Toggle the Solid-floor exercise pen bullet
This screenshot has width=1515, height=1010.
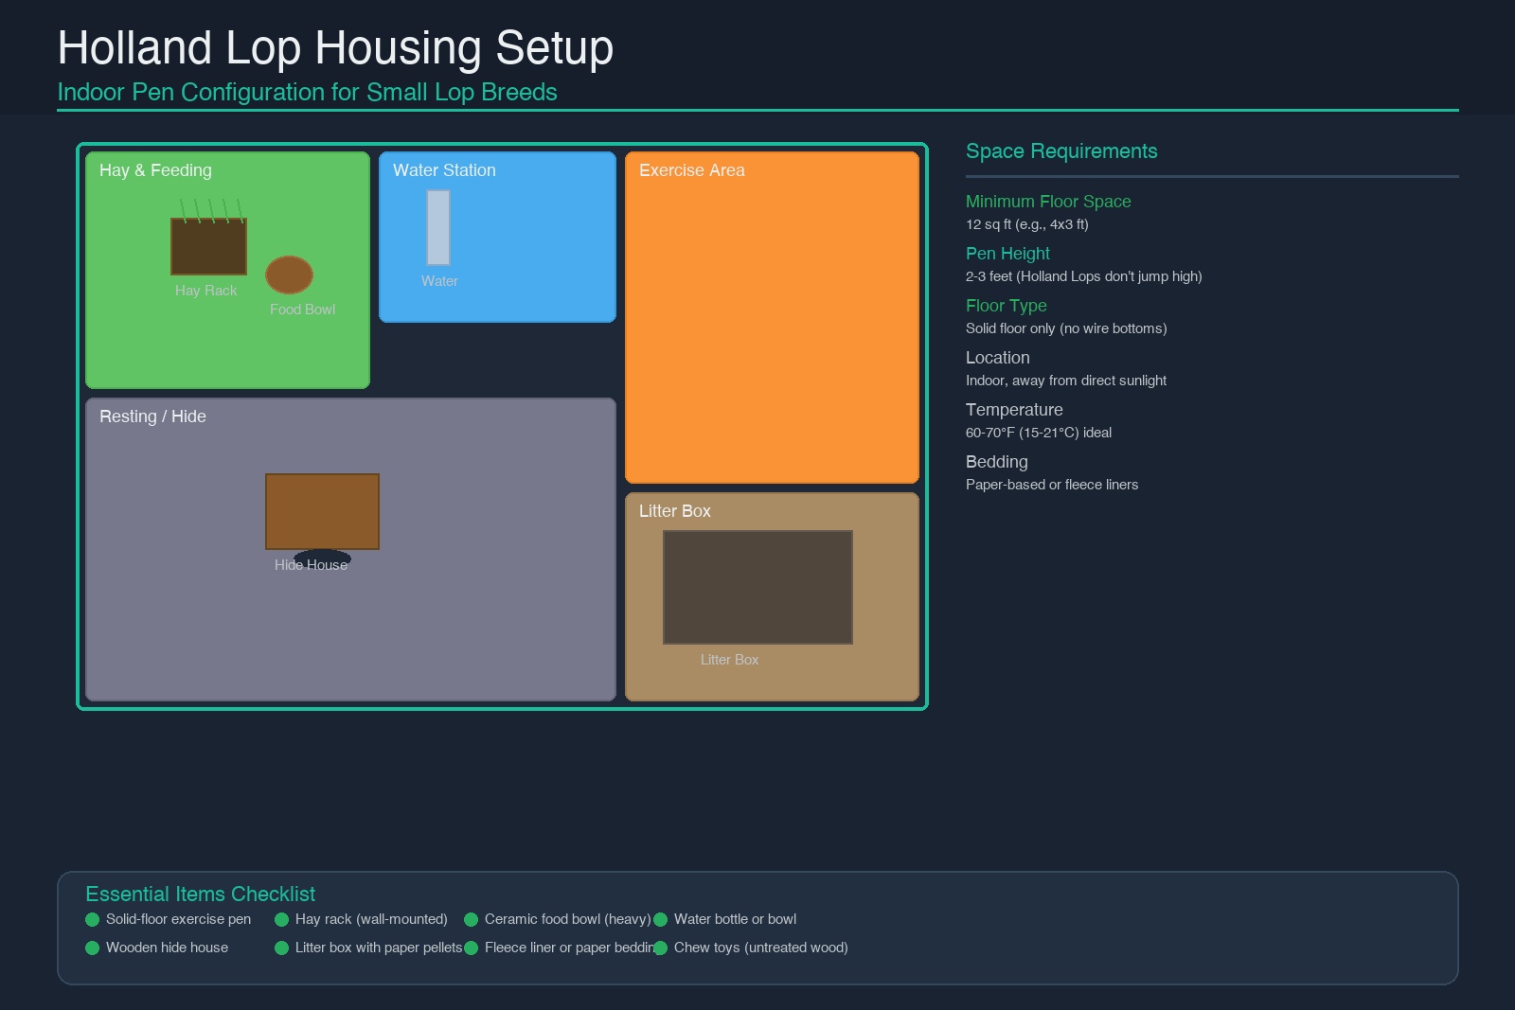pos(92,919)
